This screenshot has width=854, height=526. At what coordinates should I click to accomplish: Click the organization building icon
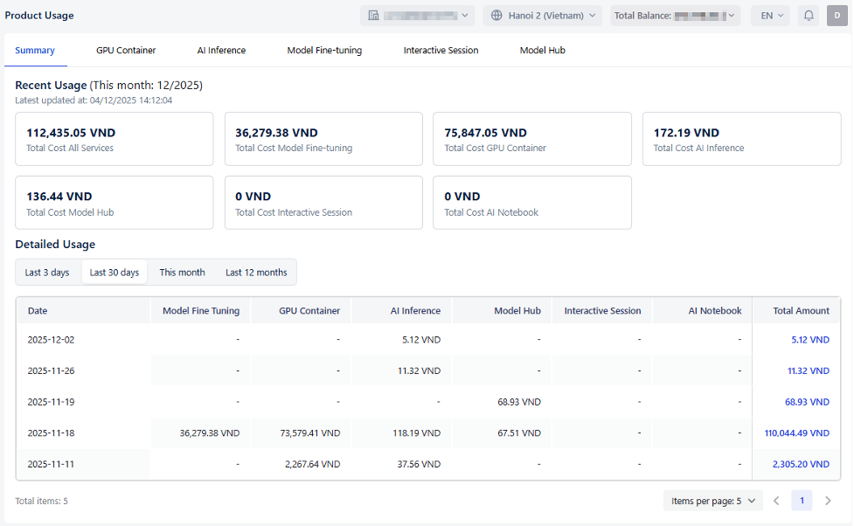[374, 16]
